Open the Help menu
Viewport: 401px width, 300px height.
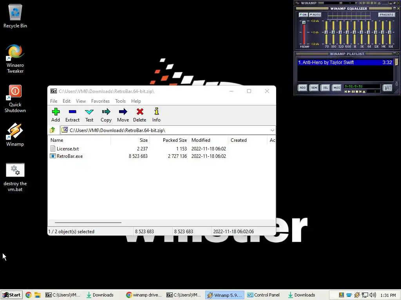pos(136,101)
